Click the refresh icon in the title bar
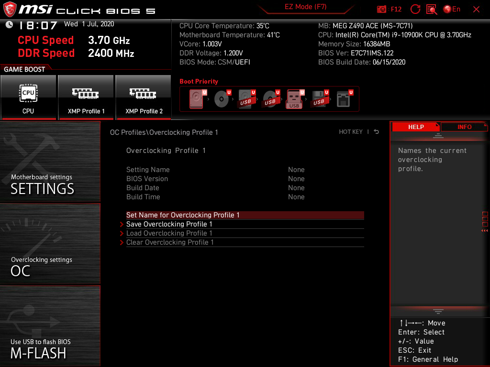 point(415,9)
